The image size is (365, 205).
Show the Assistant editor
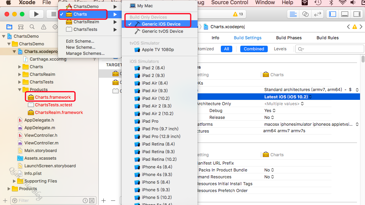[x=306, y=14]
